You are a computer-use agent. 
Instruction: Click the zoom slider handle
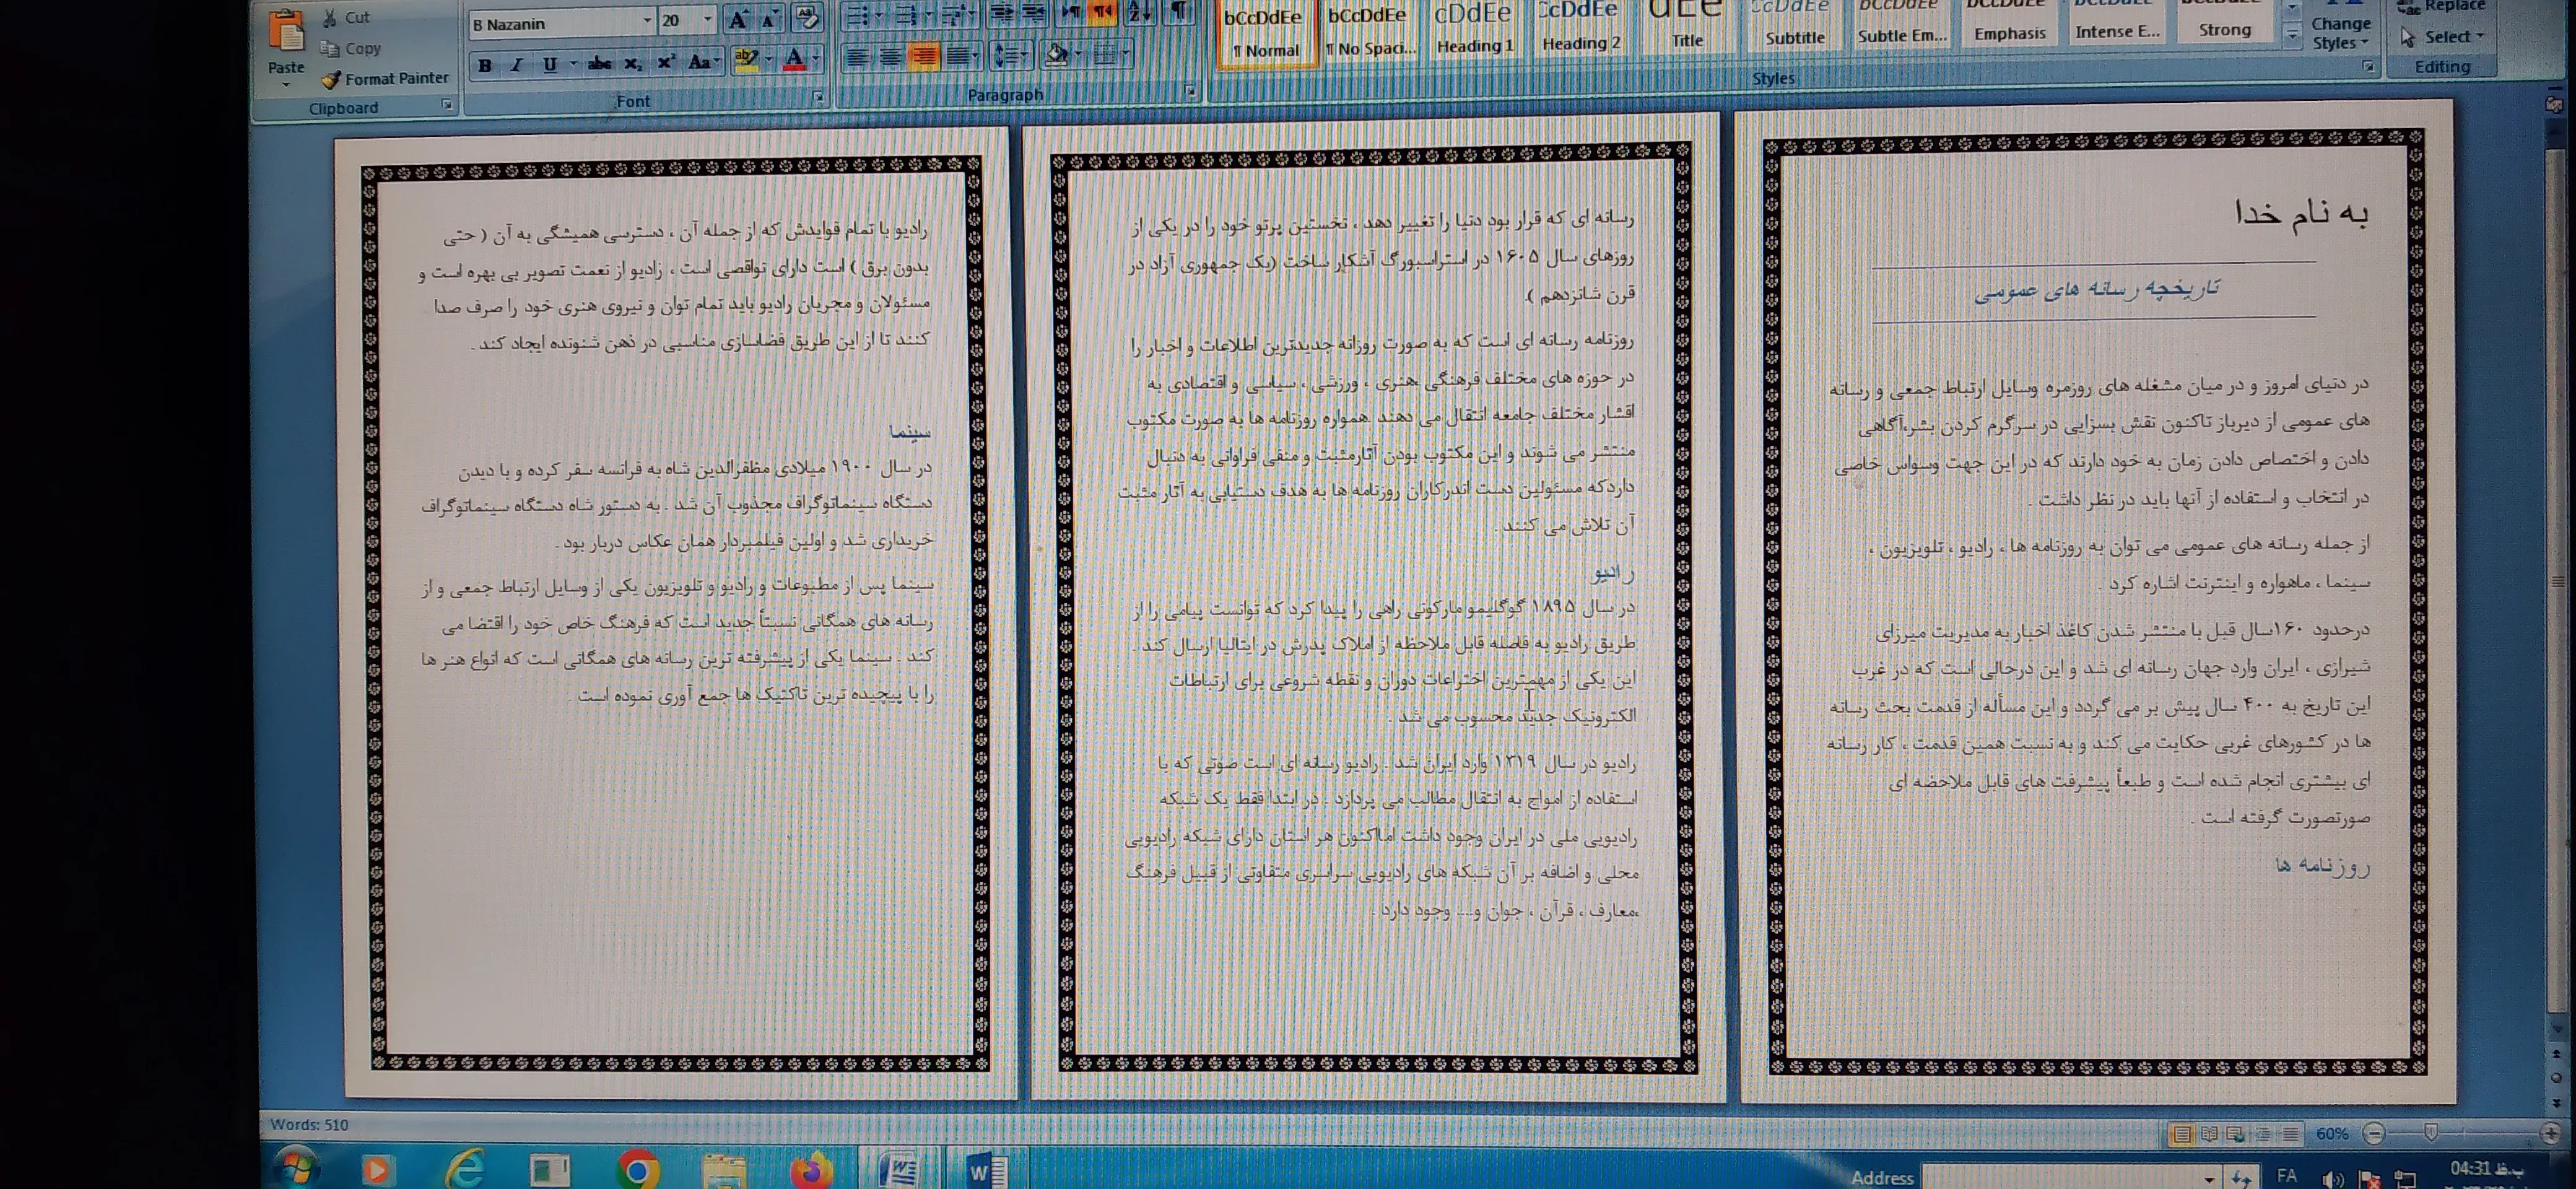coord(2431,1132)
